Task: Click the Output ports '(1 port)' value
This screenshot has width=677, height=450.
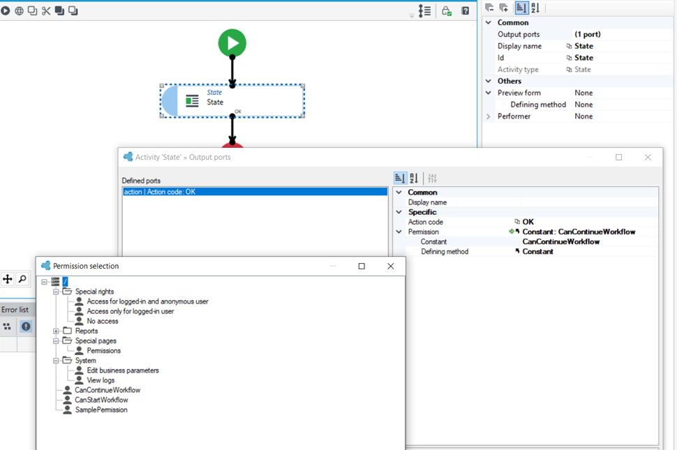Action: click(x=587, y=34)
